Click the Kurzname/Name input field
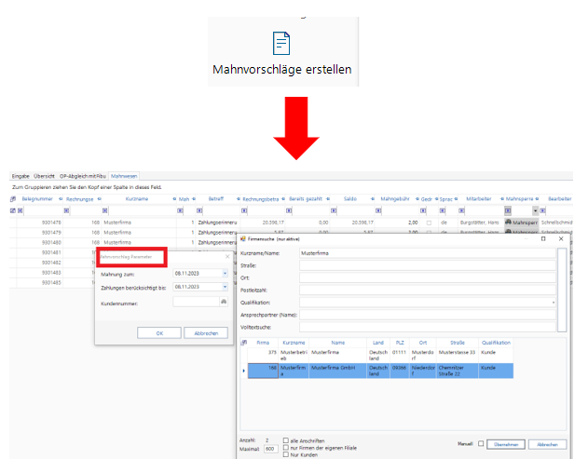 coord(426,252)
